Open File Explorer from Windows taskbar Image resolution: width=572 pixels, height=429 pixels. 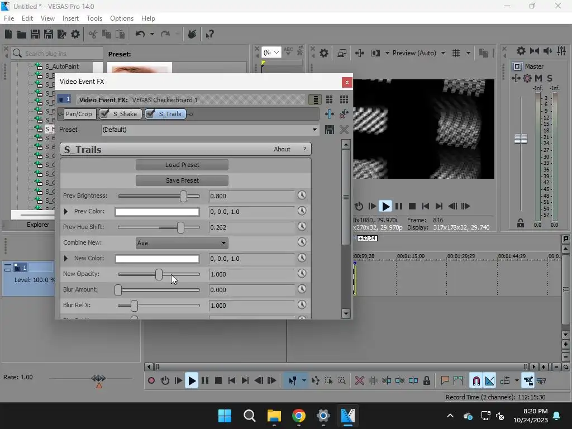[x=274, y=416]
